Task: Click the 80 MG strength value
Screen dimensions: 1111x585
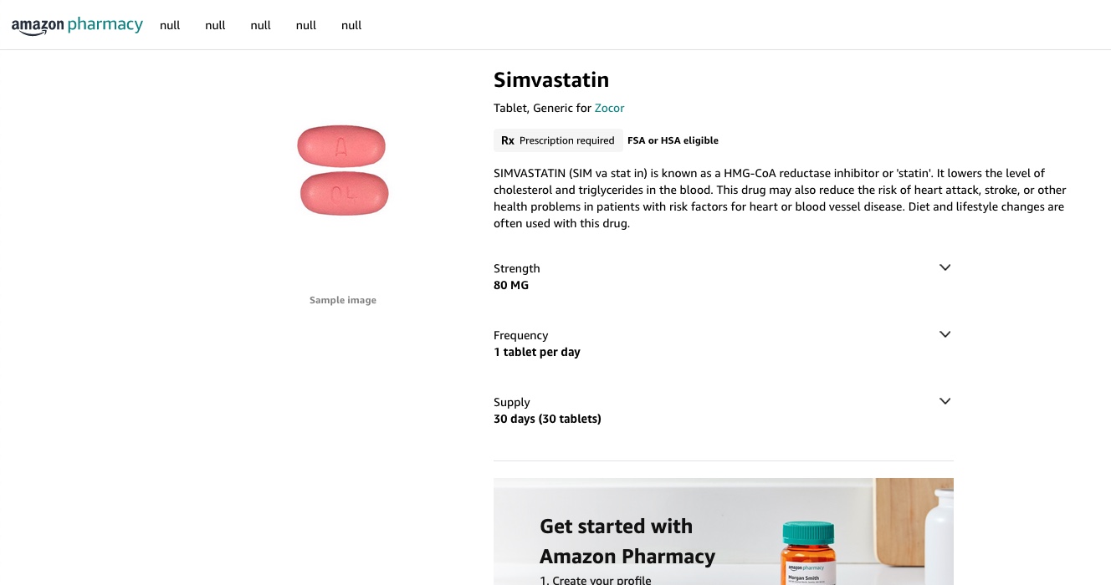Action: pos(511,285)
